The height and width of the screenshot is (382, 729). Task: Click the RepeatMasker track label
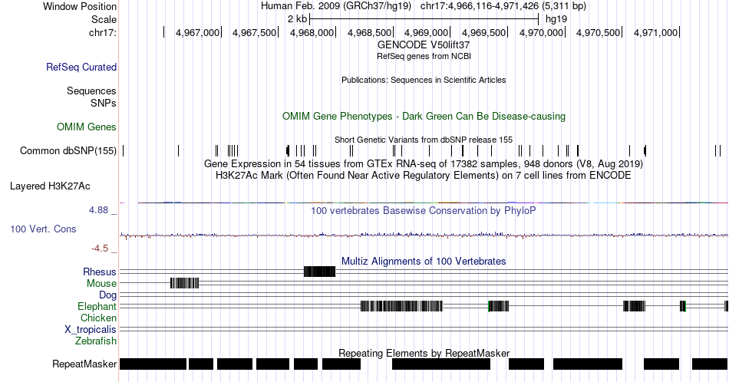pyautogui.click(x=84, y=364)
